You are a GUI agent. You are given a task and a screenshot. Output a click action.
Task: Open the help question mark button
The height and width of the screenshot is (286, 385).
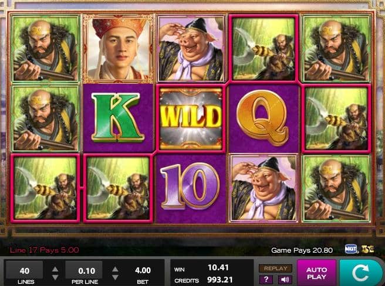[266, 280]
